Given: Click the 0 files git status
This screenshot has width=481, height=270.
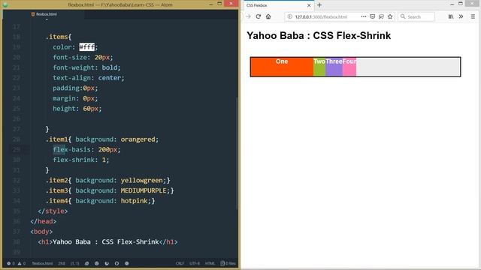Looking at the screenshot, I should click(x=228, y=263).
